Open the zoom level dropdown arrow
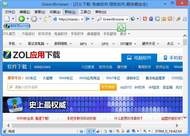This screenshot has width=190, height=136. [149, 131]
